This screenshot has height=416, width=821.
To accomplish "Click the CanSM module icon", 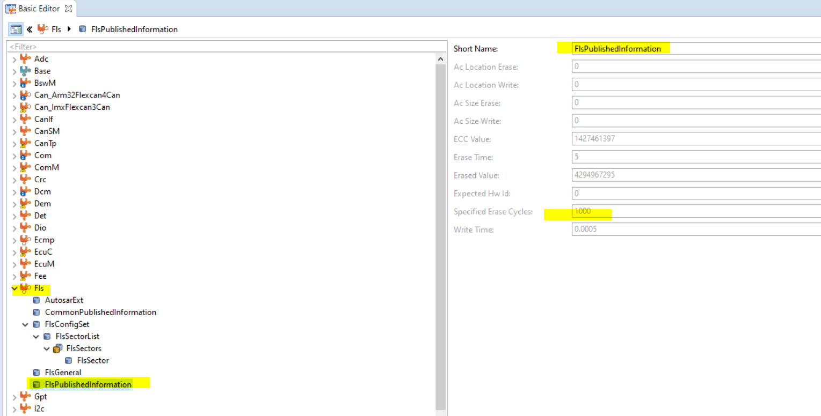I will click(25, 131).
